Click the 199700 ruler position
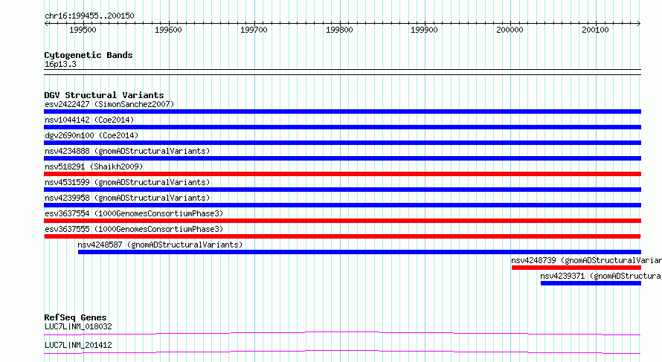The image size is (662, 362). tap(254, 30)
